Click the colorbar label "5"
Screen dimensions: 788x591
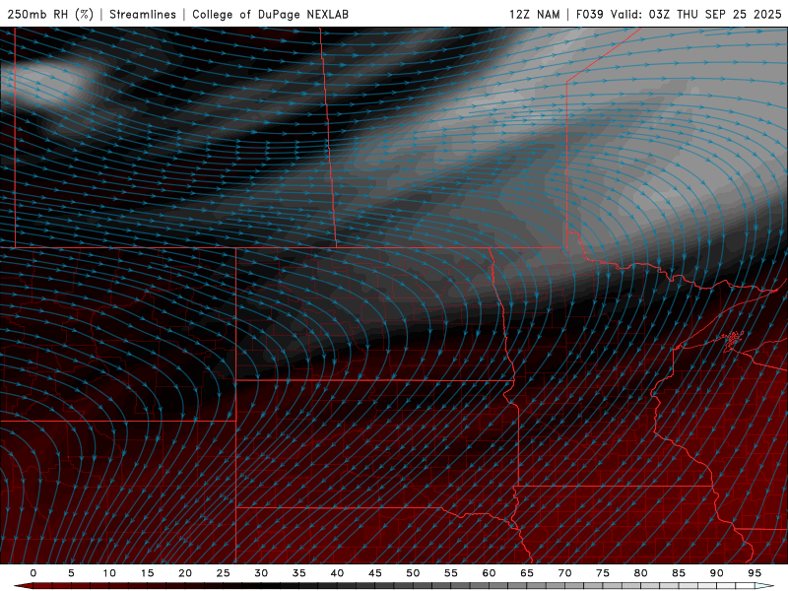[x=71, y=573]
